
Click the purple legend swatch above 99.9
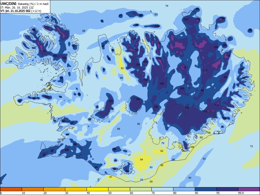[249, 189]
